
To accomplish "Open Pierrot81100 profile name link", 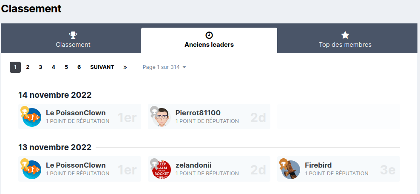I will [198, 113].
